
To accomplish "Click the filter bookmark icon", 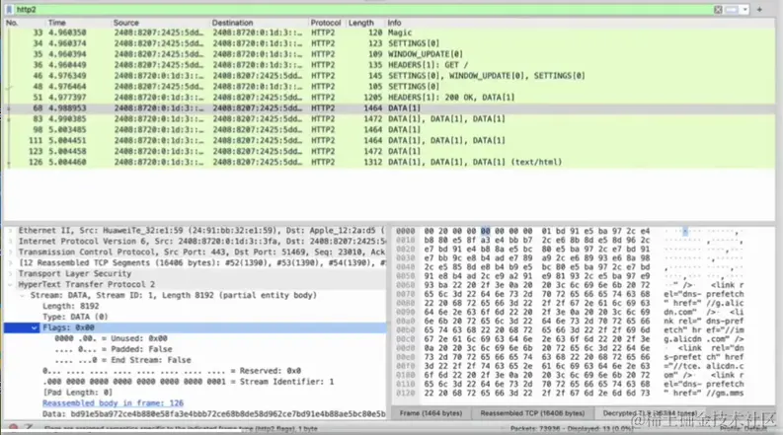I will [9, 10].
